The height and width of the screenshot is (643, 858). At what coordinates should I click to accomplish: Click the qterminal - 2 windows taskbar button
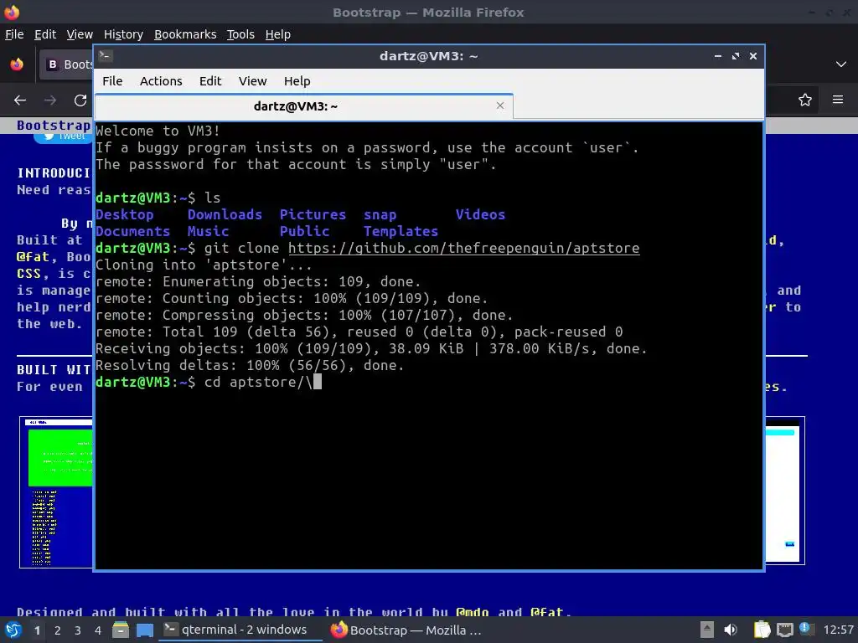coord(240,630)
